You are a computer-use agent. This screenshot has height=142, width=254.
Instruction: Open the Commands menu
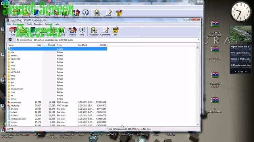(19, 24)
